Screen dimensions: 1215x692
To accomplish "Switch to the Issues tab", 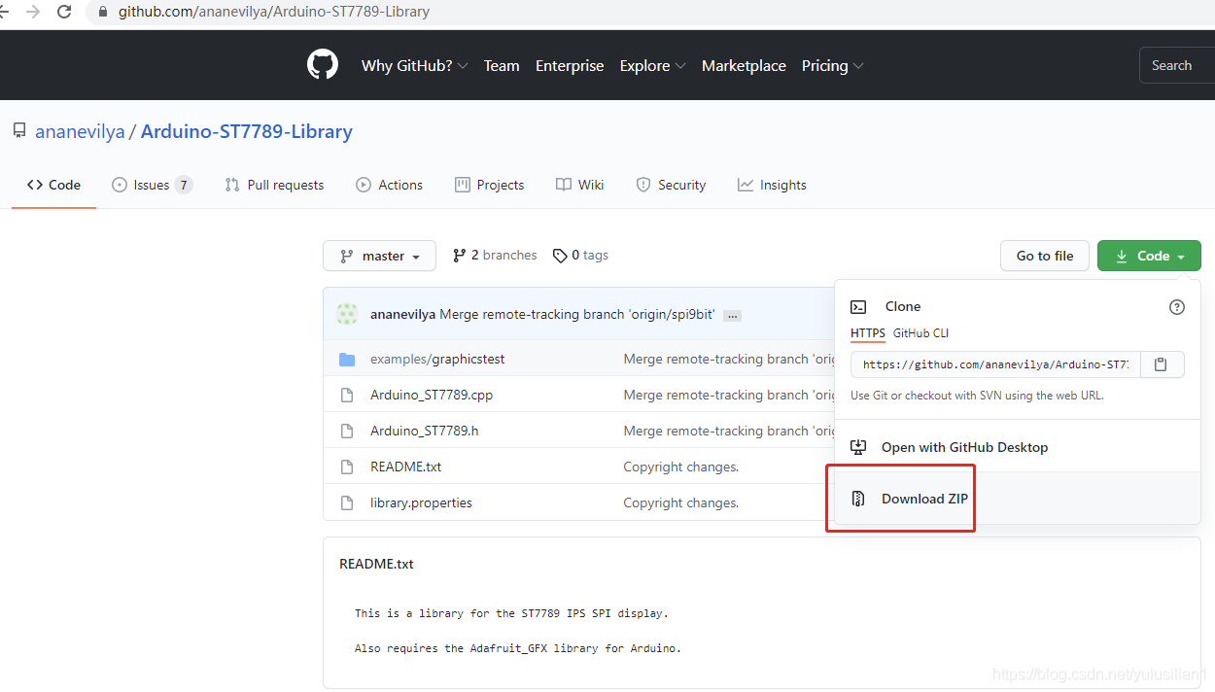I will (x=152, y=185).
